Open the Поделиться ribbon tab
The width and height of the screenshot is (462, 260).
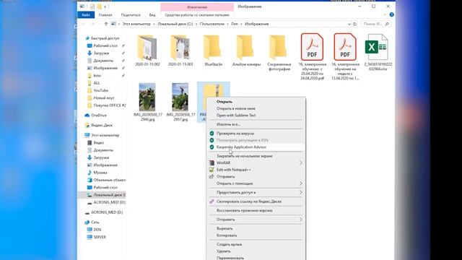click(131, 14)
